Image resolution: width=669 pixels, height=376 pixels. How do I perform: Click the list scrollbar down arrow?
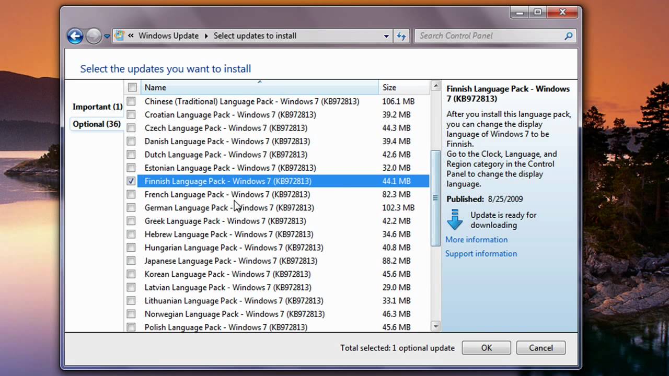coord(435,326)
